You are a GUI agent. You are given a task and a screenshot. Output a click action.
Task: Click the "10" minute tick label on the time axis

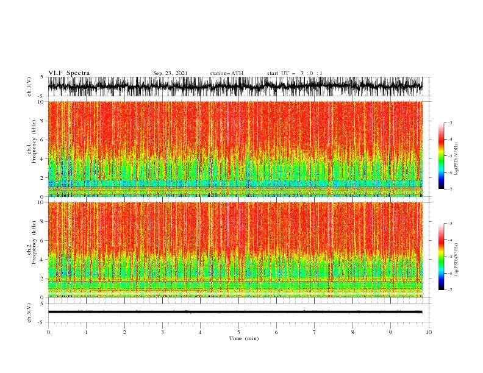429,332
